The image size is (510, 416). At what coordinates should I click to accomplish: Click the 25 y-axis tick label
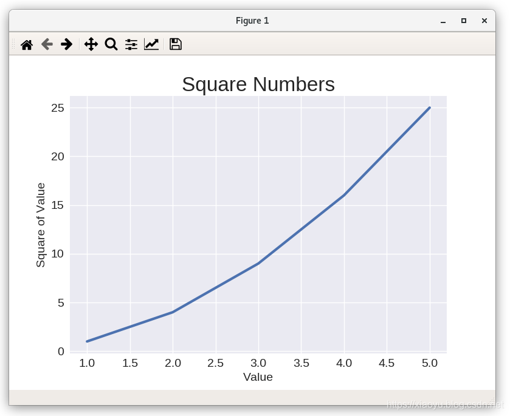coord(58,108)
